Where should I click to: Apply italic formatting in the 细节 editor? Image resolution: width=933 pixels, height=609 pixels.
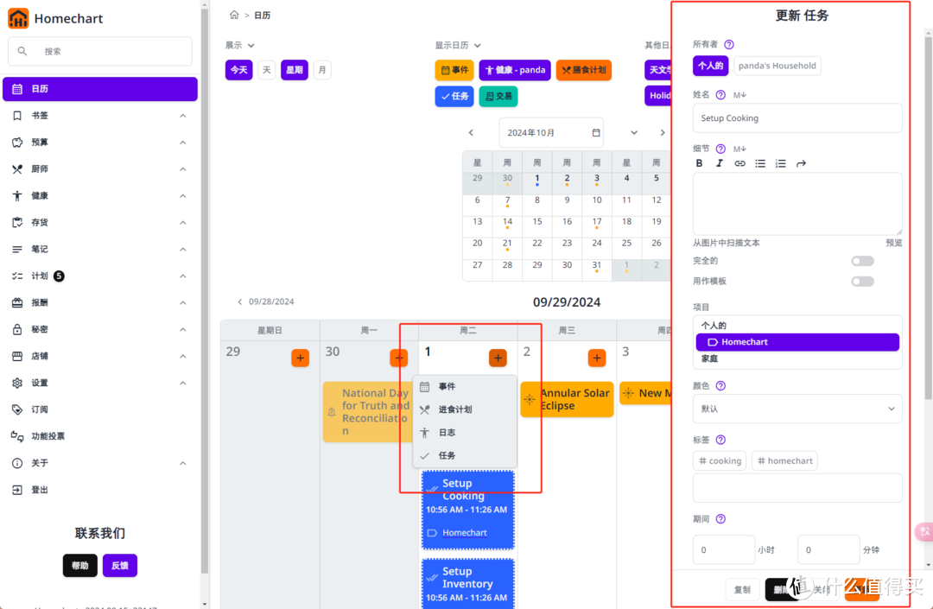(x=720, y=163)
